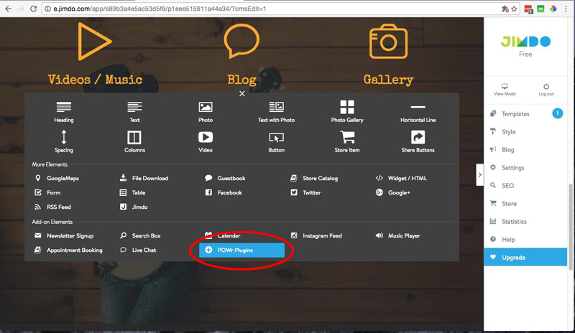Open the Videos / Music page link
The height and width of the screenshot is (333, 575).
coord(95,80)
